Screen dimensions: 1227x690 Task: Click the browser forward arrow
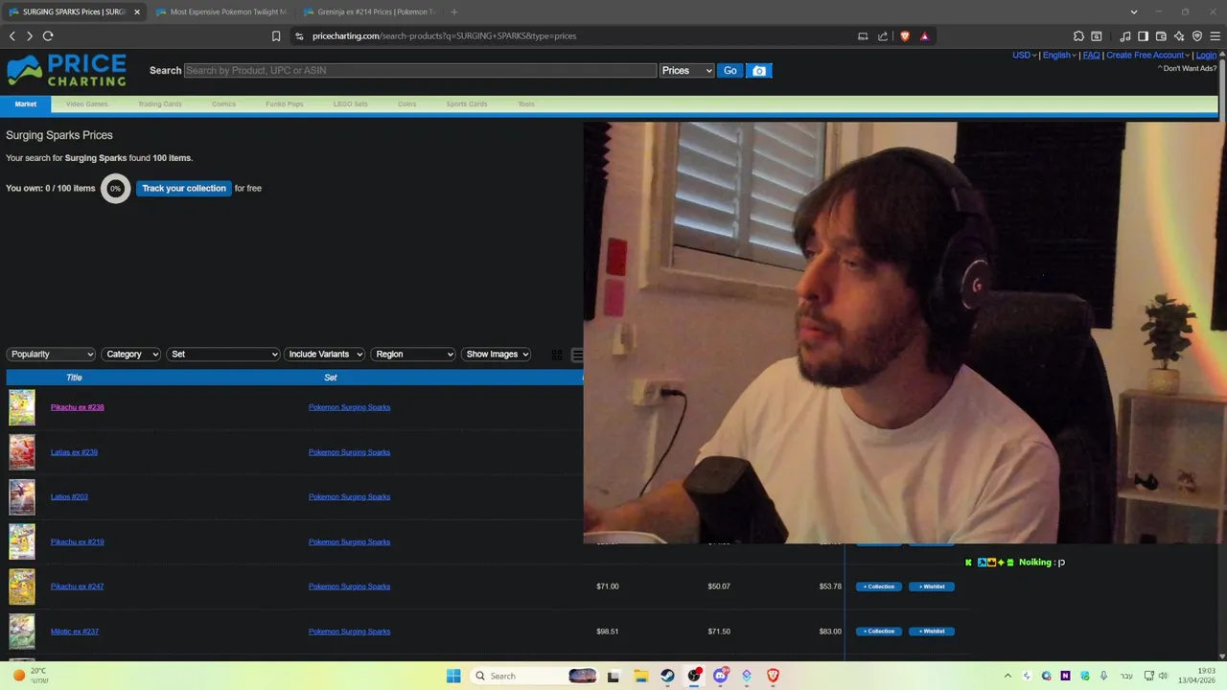click(x=30, y=36)
